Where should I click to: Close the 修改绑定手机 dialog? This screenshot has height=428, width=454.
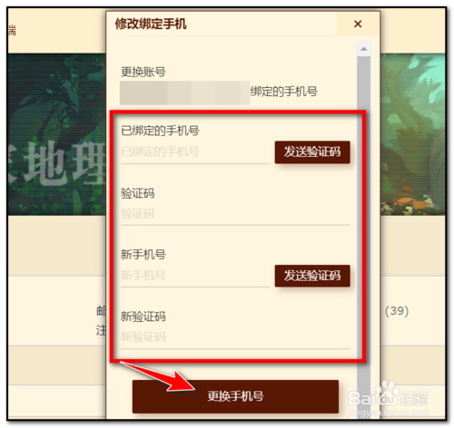[358, 24]
